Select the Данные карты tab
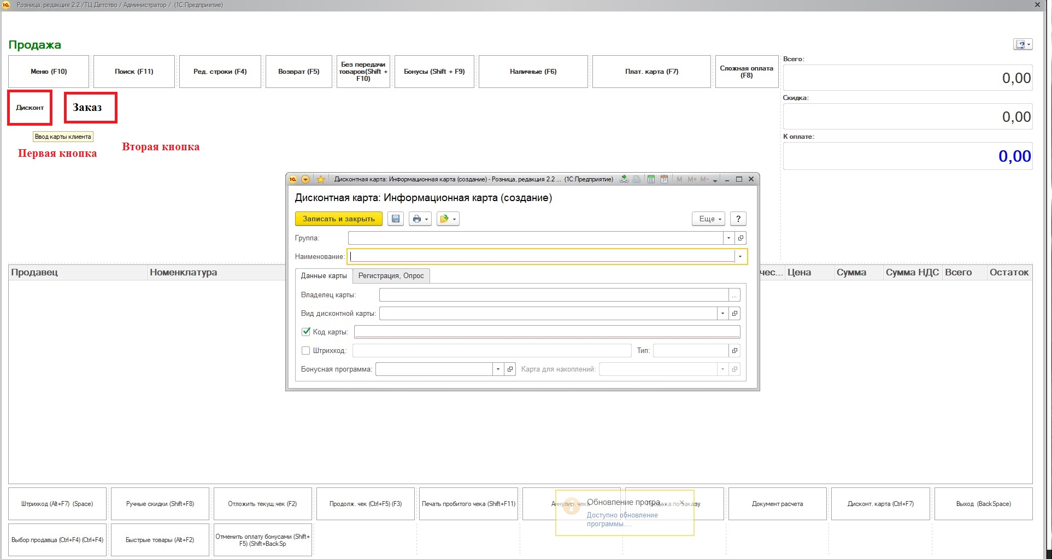 [324, 276]
